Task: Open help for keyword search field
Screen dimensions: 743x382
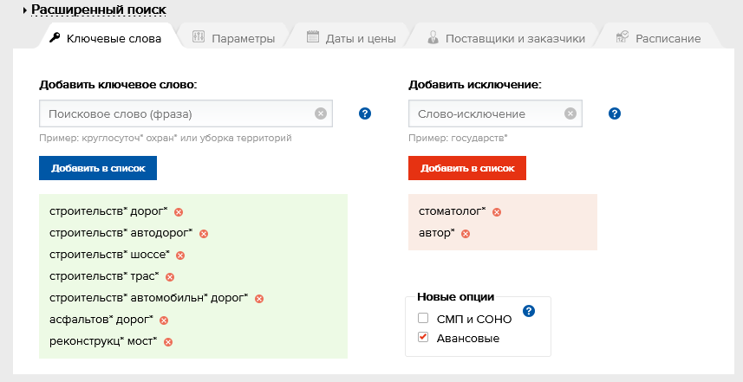Action: tap(365, 113)
